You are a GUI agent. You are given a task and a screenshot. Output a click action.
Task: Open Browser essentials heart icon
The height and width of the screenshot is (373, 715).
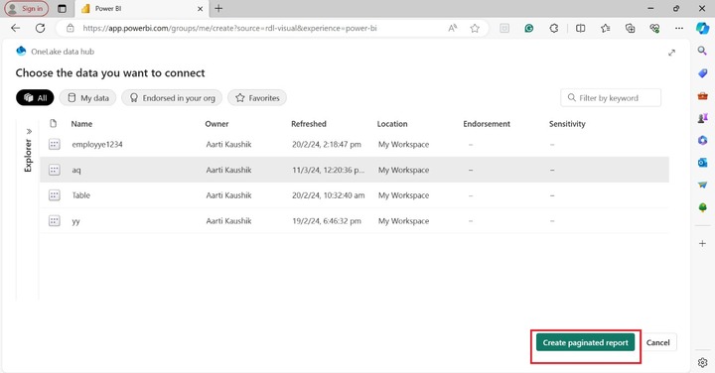click(654, 28)
